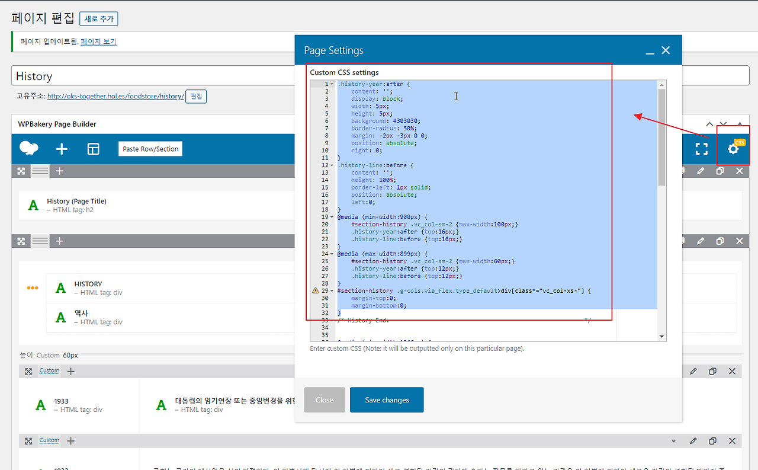Open the 페이지 보기 link
This screenshot has height=470, width=758.
pyautogui.click(x=98, y=41)
